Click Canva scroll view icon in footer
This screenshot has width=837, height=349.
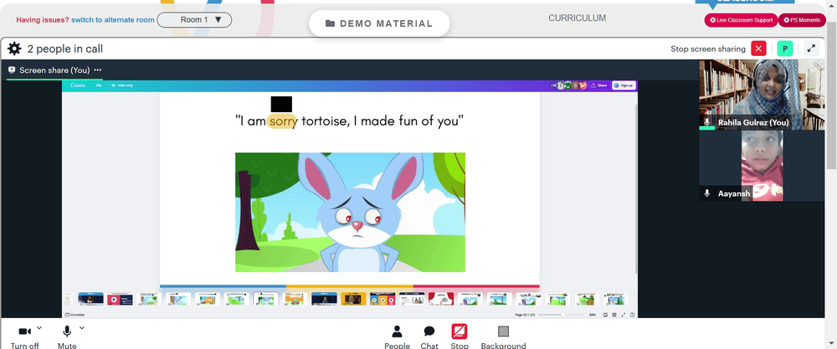point(605,315)
